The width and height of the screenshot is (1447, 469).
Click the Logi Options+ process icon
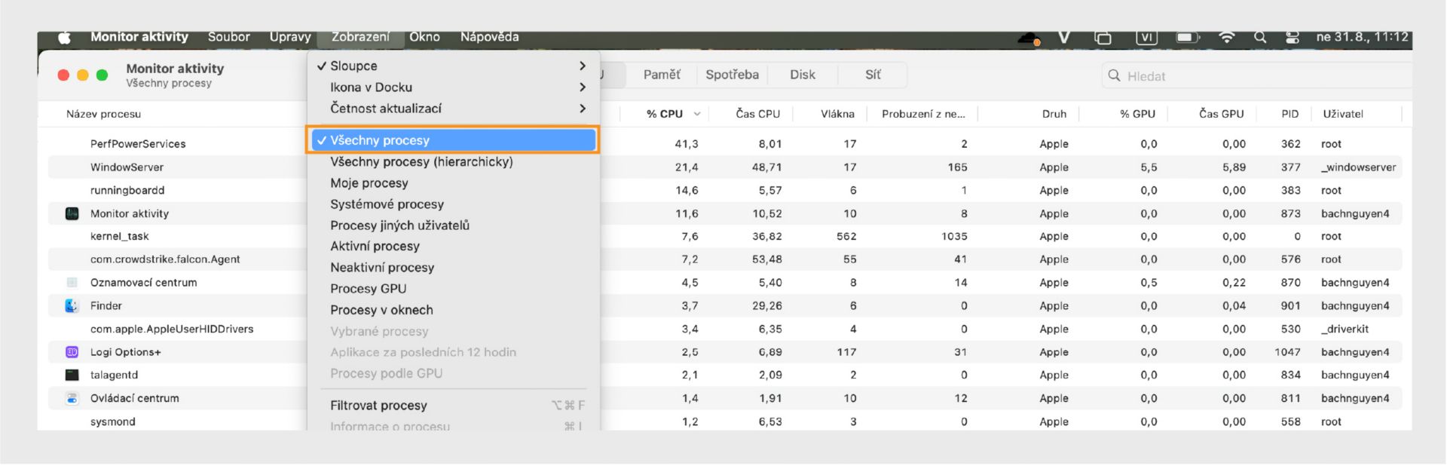[72, 352]
